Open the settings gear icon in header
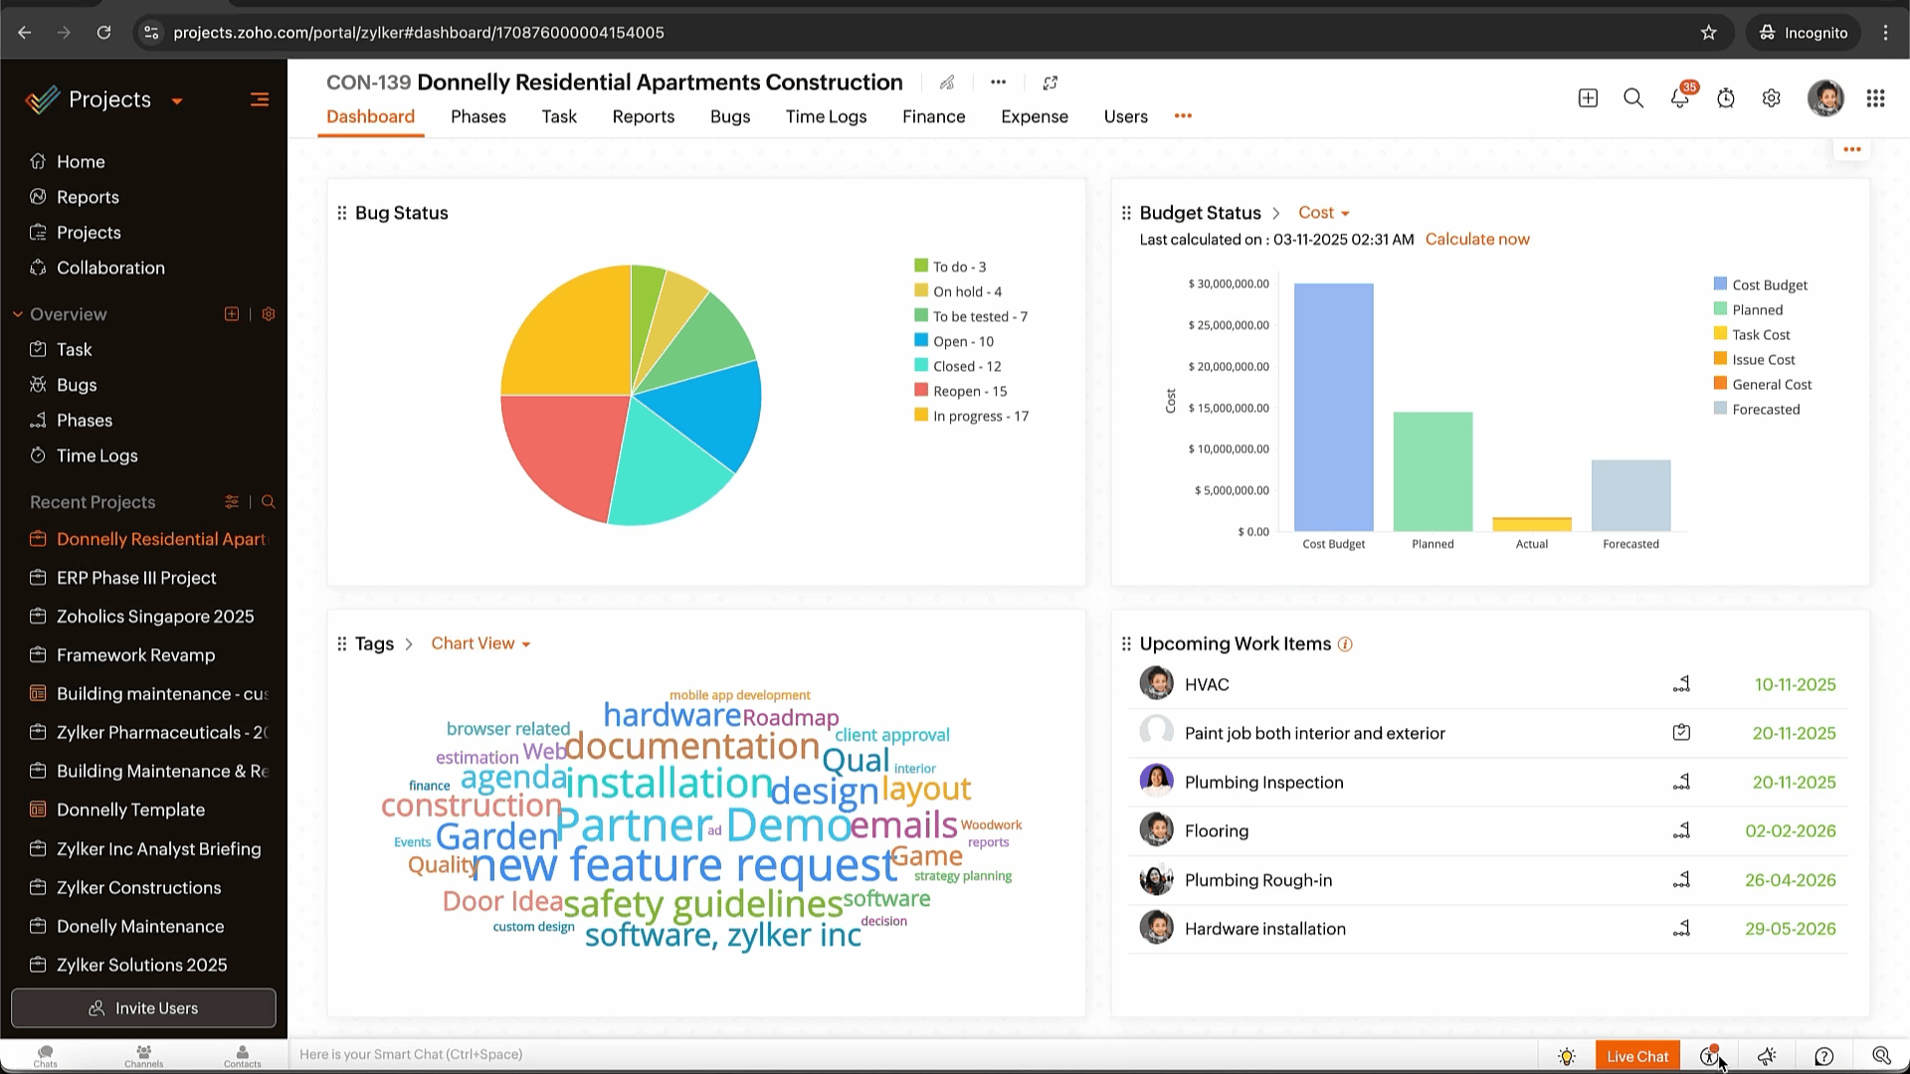 pos(1771,98)
